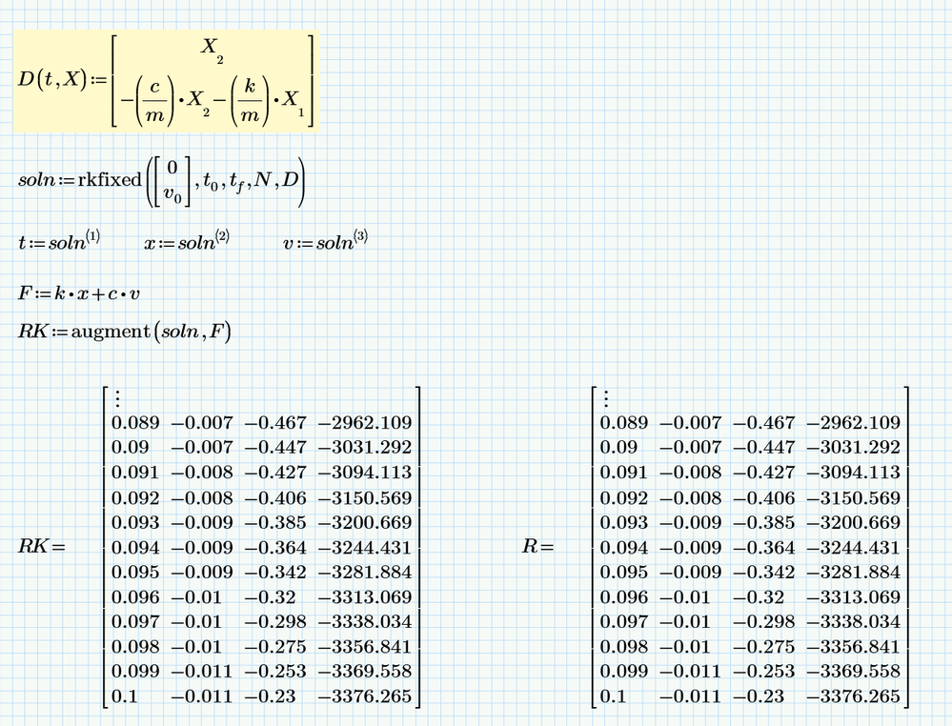Click the RK= matrix result label
This screenshot has height=726, width=952.
coord(41,546)
